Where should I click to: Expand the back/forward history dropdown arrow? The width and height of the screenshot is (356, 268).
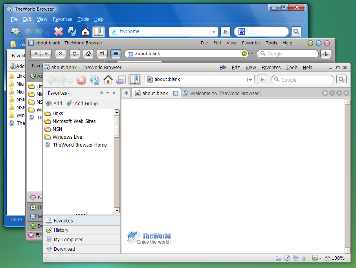point(70,81)
